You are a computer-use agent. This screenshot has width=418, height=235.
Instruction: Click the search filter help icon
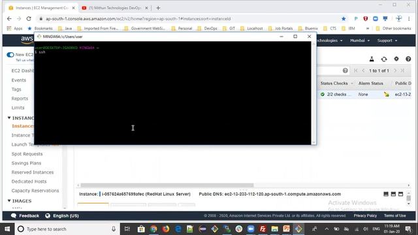(346, 70)
